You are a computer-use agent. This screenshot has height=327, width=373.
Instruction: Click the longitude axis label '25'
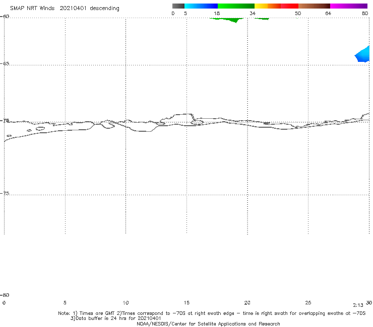(x=308, y=303)
